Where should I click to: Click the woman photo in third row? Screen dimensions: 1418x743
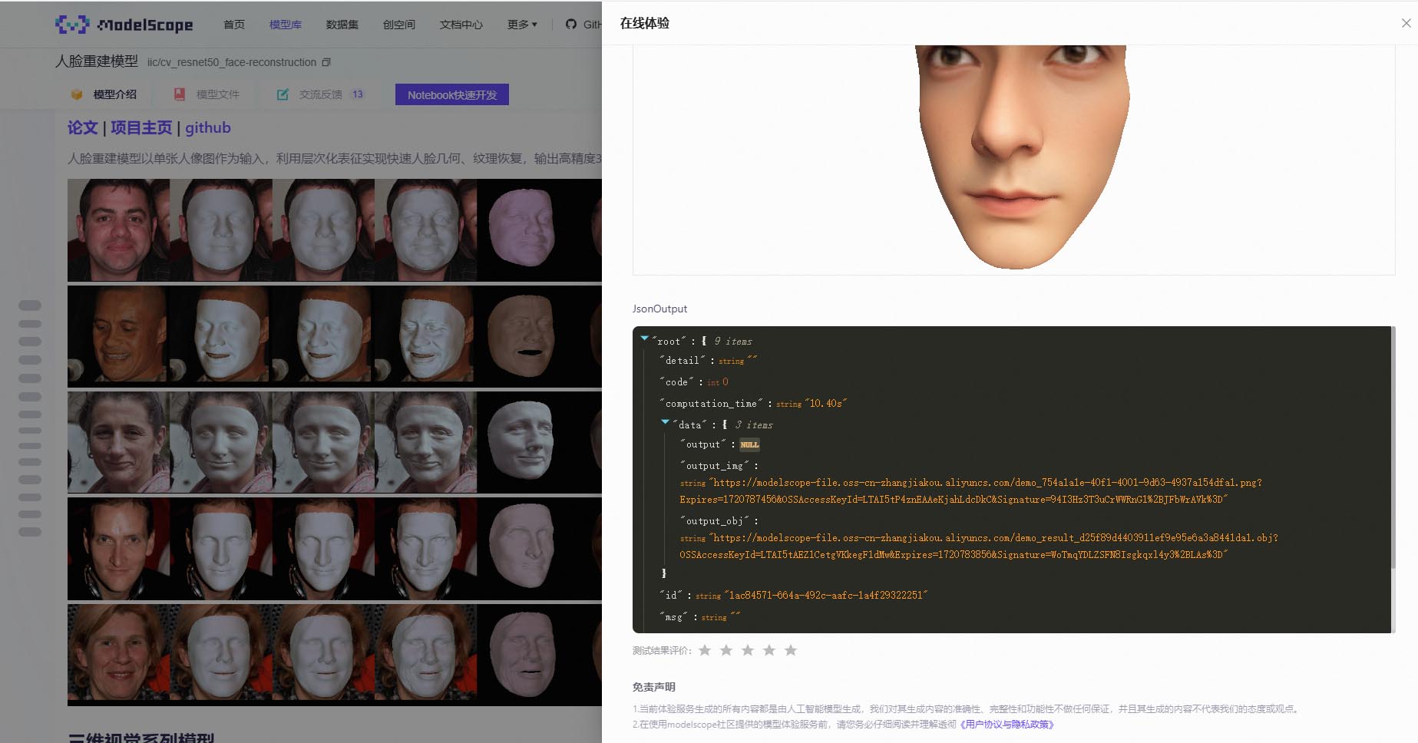pos(118,442)
